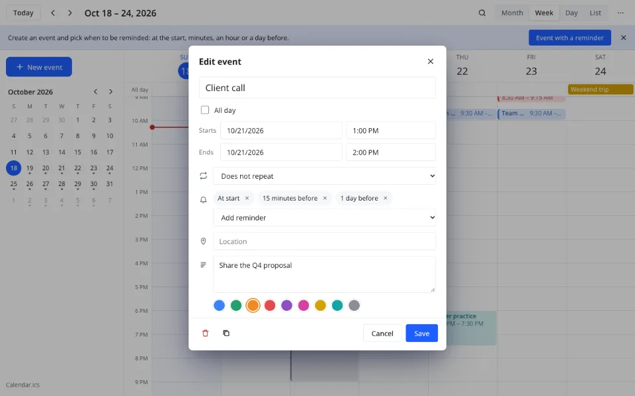Remove the 'At start' reminder
Screen dimensions: 635x396
tap(247, 198)
